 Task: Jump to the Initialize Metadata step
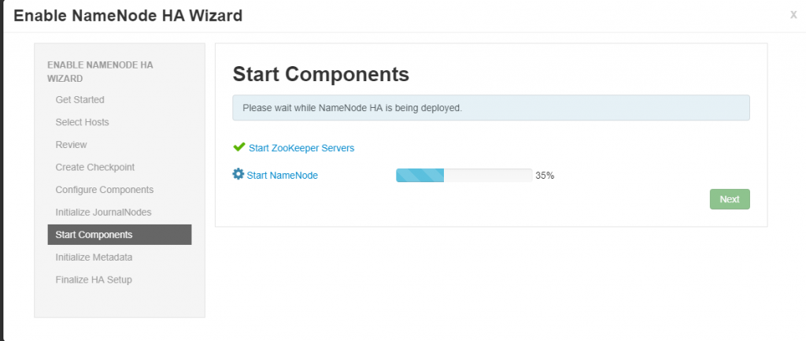(x=94, y=258)
